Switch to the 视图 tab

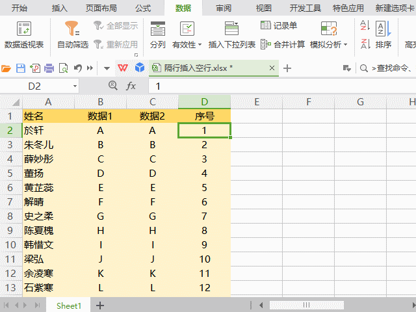point(263,8)
